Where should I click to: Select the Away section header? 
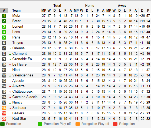[x=122, y=6]
